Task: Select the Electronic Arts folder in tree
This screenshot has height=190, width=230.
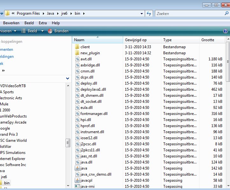Action: (11, 98)
